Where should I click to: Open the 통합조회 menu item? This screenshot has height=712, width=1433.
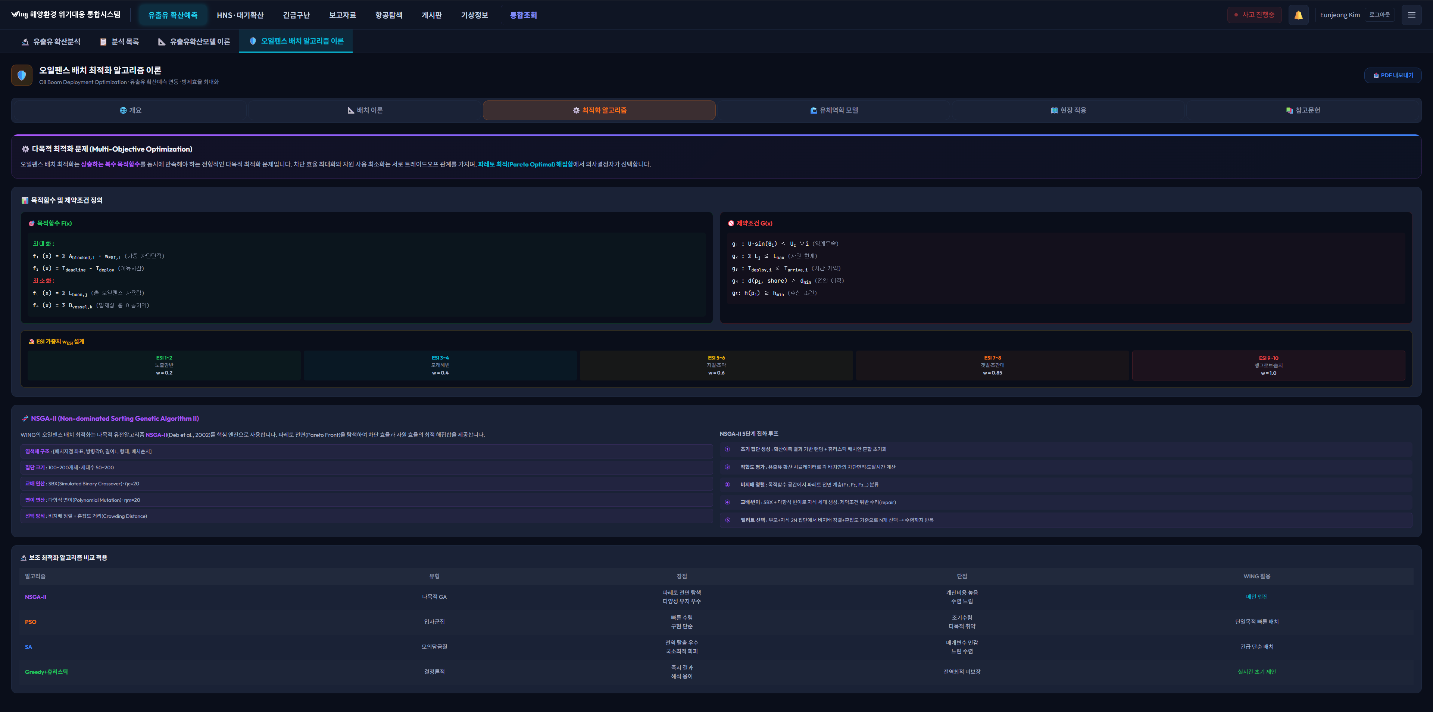(523, 15)
